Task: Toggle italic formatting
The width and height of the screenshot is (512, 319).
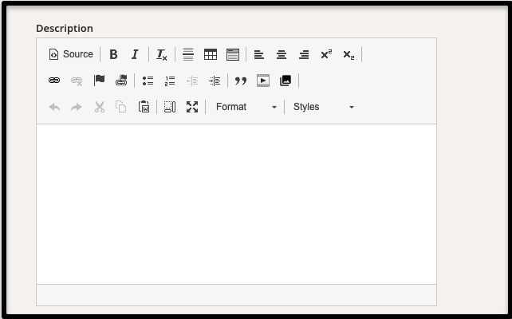Action: point(135,54)
